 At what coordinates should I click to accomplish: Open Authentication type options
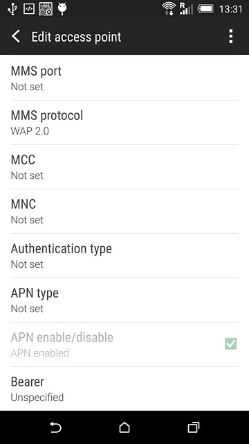[x=124, y=256]
